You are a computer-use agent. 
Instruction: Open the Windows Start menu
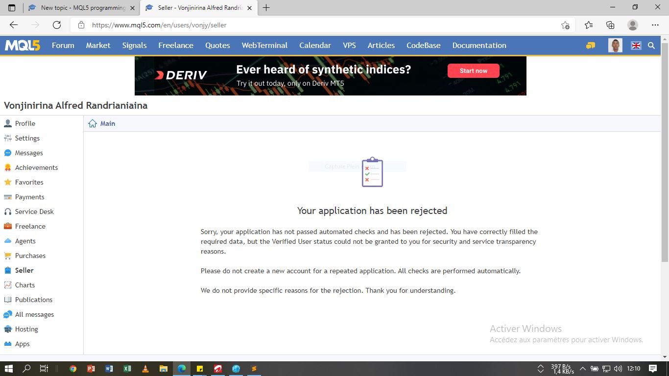point(9,369)
